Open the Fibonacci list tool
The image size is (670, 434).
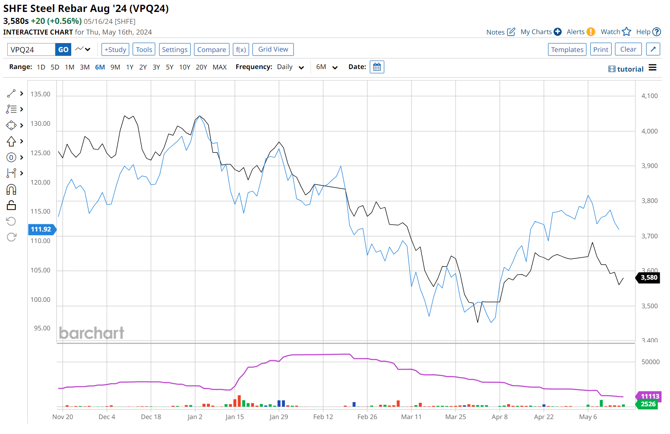pyautogui.click(x=12, y=109)
